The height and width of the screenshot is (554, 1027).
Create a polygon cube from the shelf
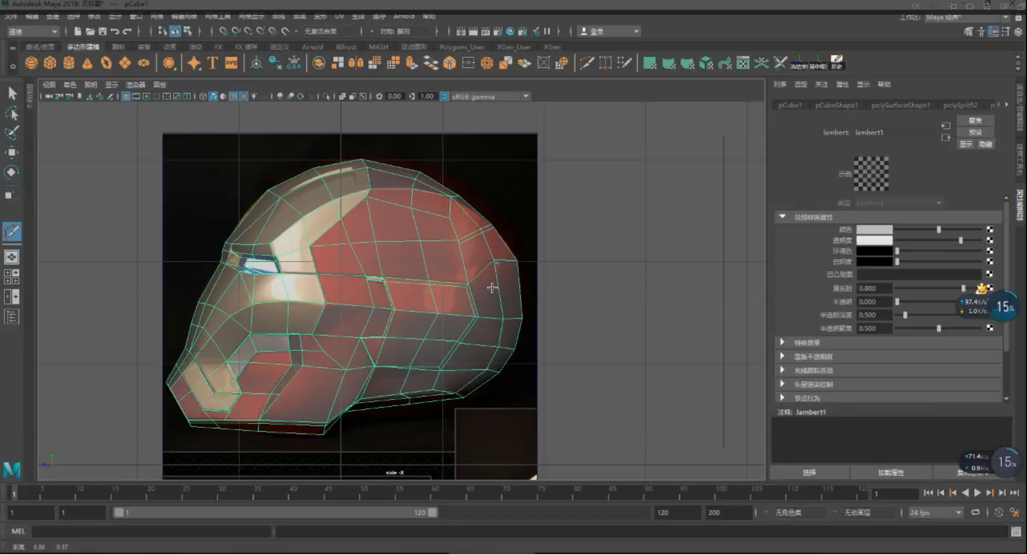(50, 63)
